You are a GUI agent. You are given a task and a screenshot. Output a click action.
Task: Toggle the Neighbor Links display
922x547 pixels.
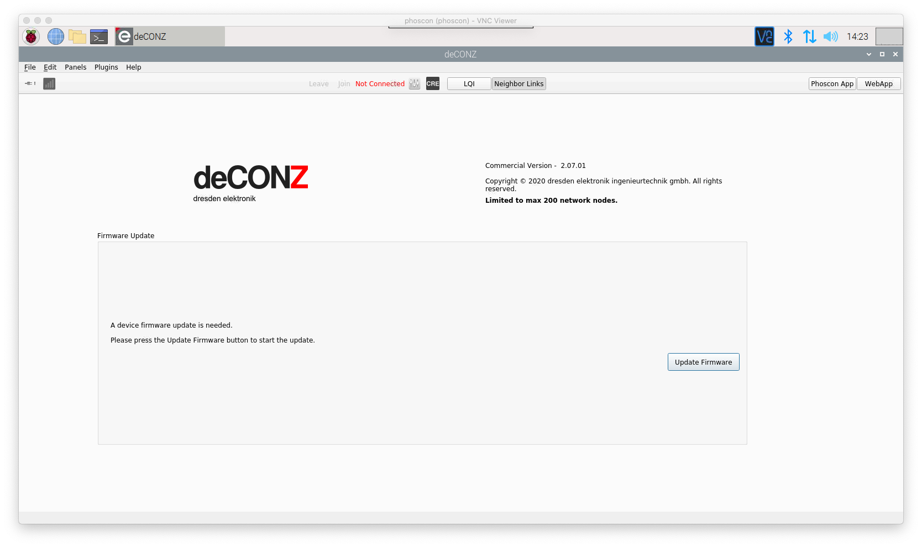point(518,83)
